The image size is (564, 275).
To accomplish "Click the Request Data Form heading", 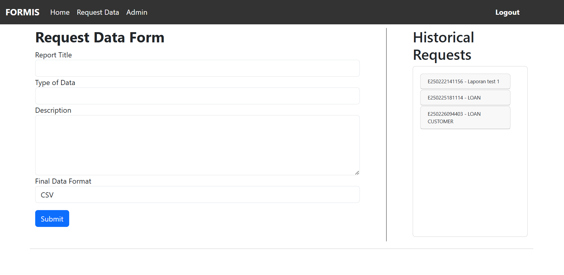I will (x=100, y=37).
